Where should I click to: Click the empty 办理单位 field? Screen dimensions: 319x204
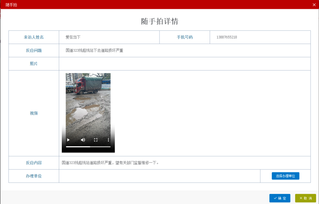(x=159, y=176)
